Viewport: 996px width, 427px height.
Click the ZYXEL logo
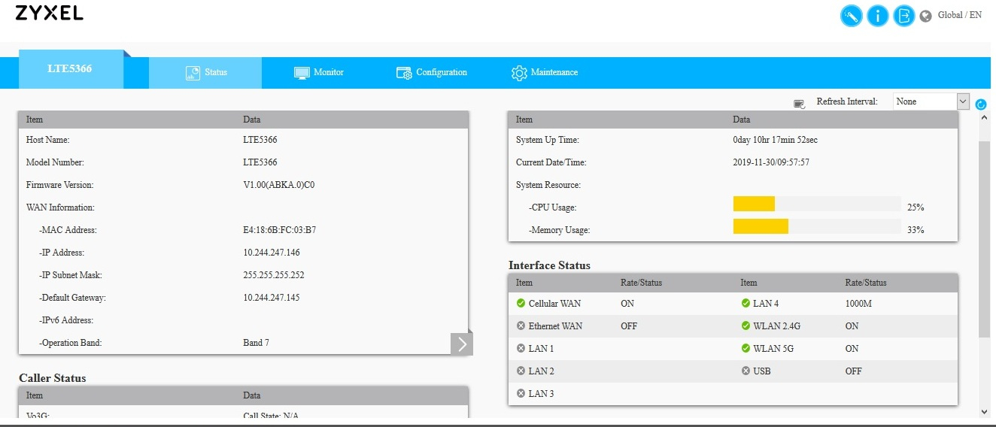click(x=49, y=13)
